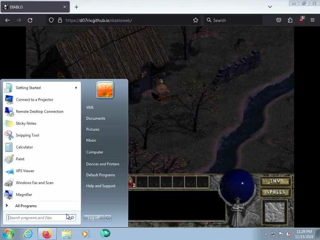The height and width of the screenshot is (240, 320).
Task: Click the Firefox Search box
Action: pos(233,20)
